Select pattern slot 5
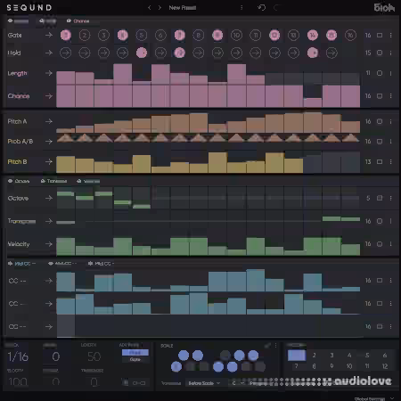This screenshot has width=401, height=401. click(x=367, y=356)
